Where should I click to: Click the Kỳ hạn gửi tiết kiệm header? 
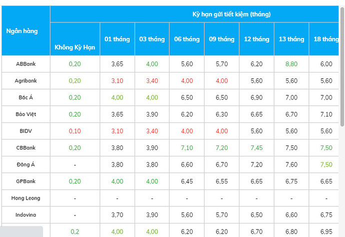[231, 14]
